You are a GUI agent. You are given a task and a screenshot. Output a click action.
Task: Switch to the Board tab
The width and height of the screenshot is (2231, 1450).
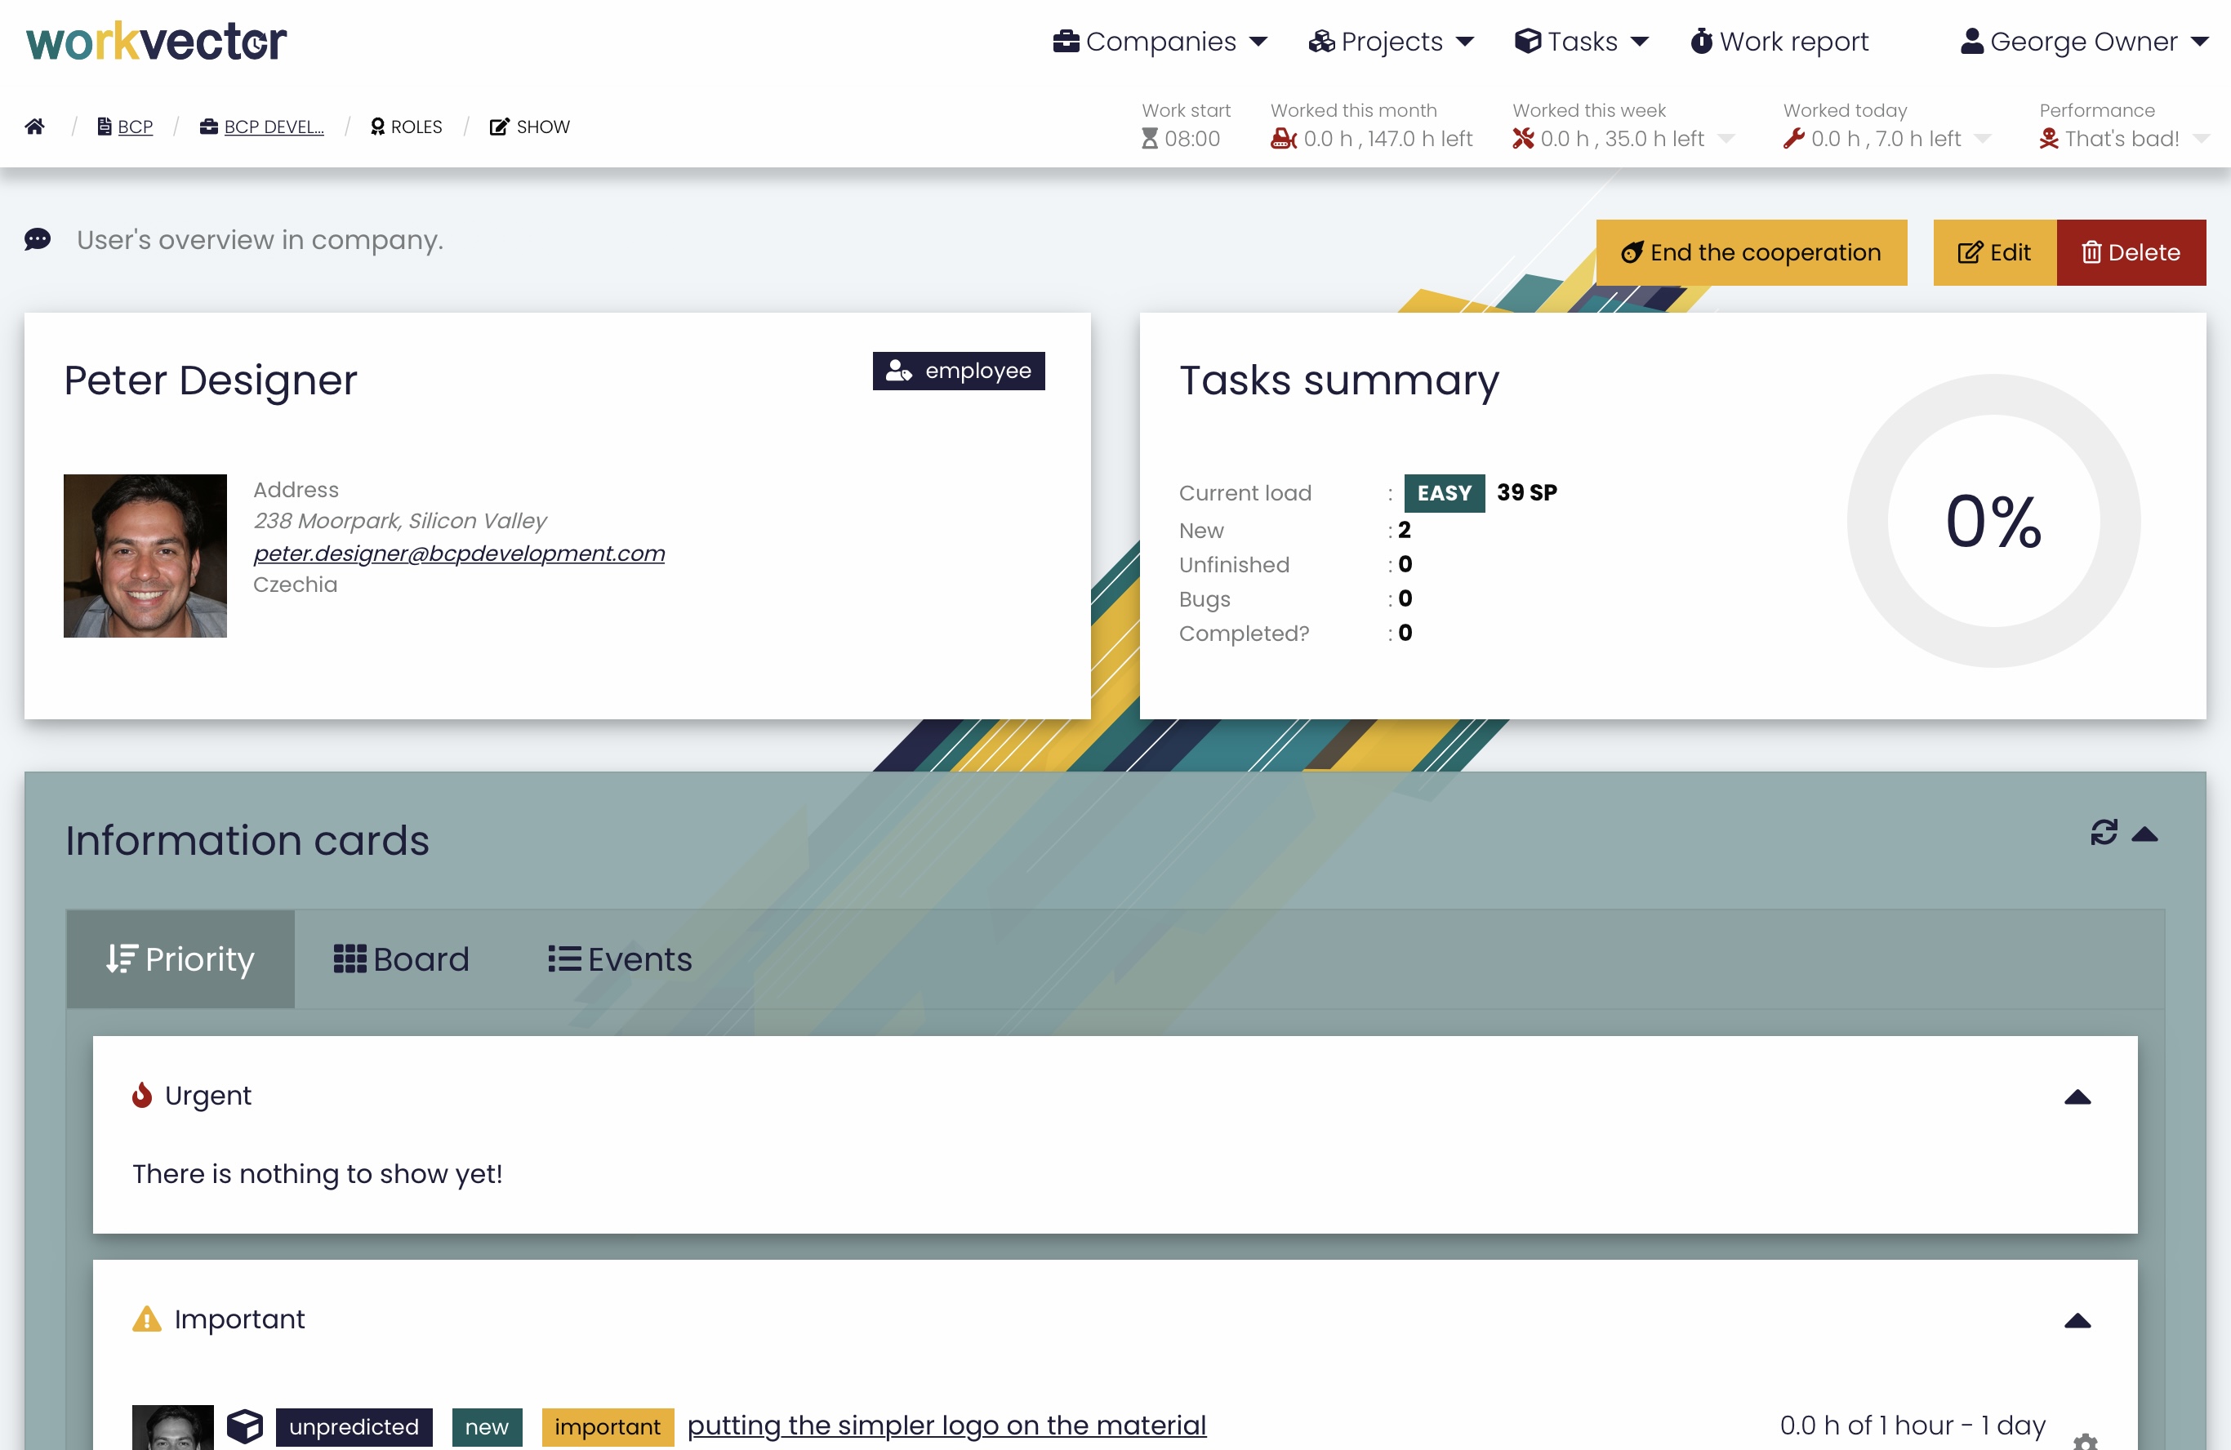pos(401,959)
